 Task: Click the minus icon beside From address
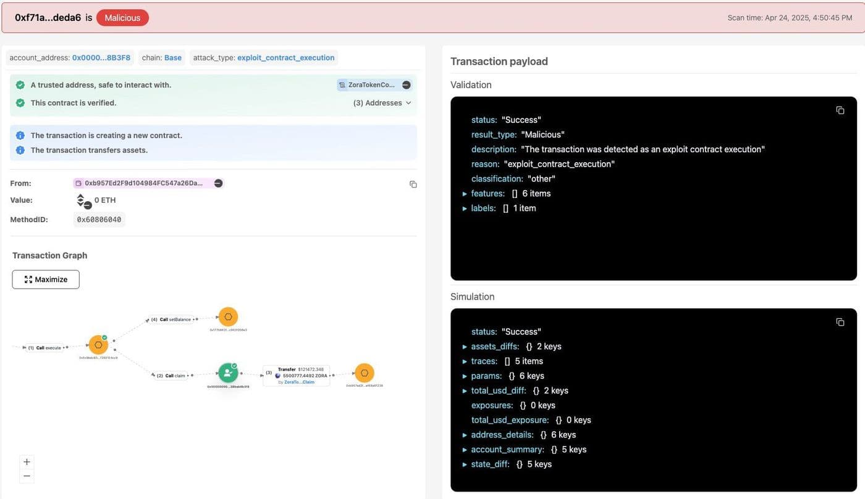[218, 183]
